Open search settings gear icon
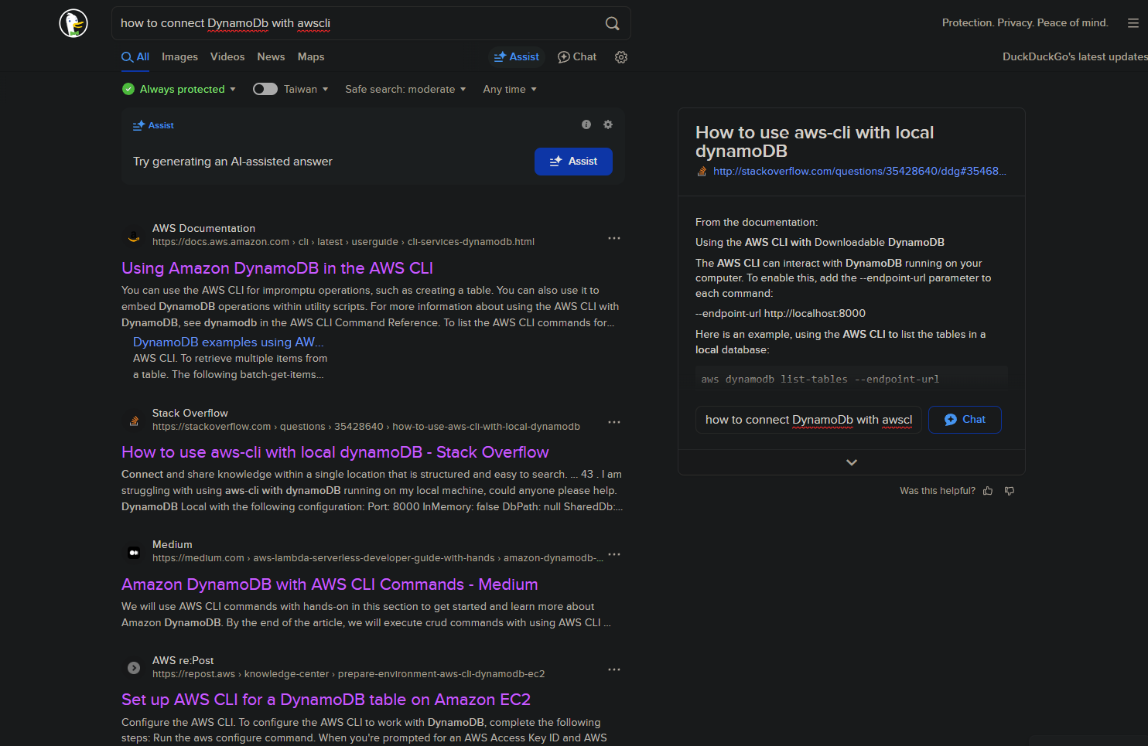Image resolution: width=1148 pixels, height=746 pixels. 620,57
